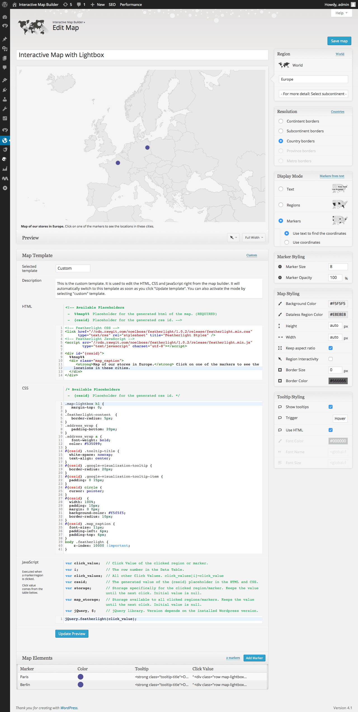Open Media via the camera and music icon
This screenshot has height=712, width=358.
coord(5,48)
